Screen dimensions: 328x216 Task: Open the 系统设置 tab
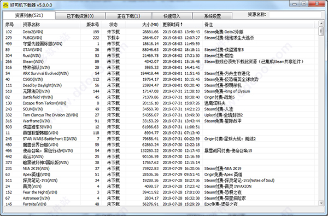point(212,16)
